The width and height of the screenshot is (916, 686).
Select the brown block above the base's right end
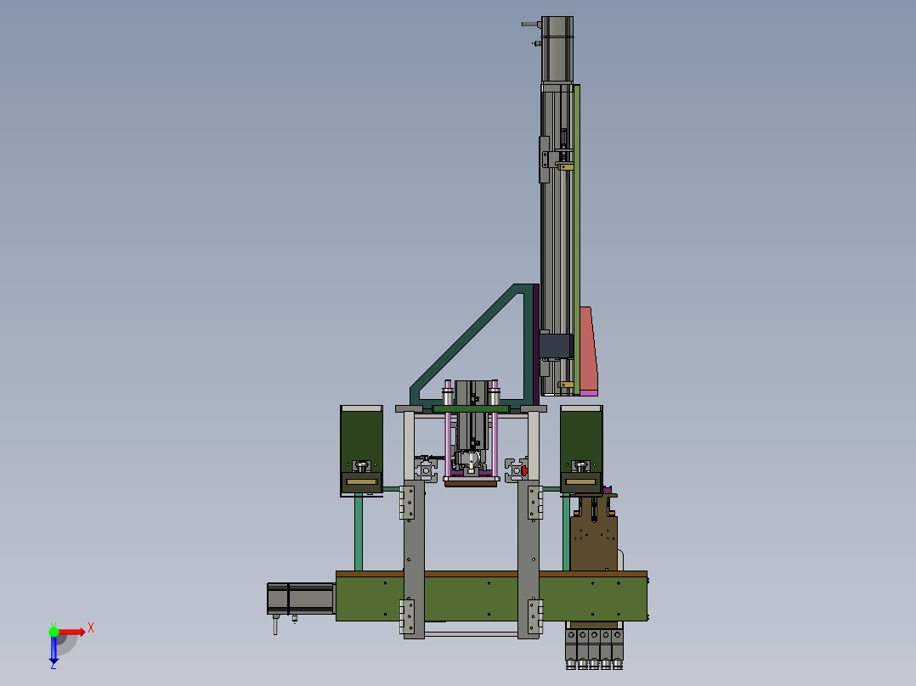[x=593, y=543]
